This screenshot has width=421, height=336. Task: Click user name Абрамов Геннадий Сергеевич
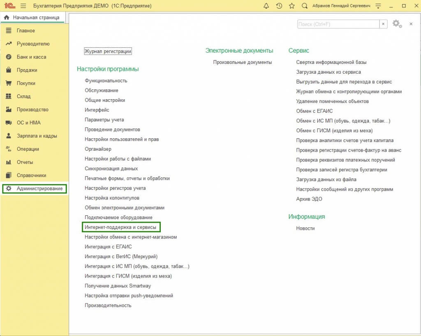pos(341,6)
